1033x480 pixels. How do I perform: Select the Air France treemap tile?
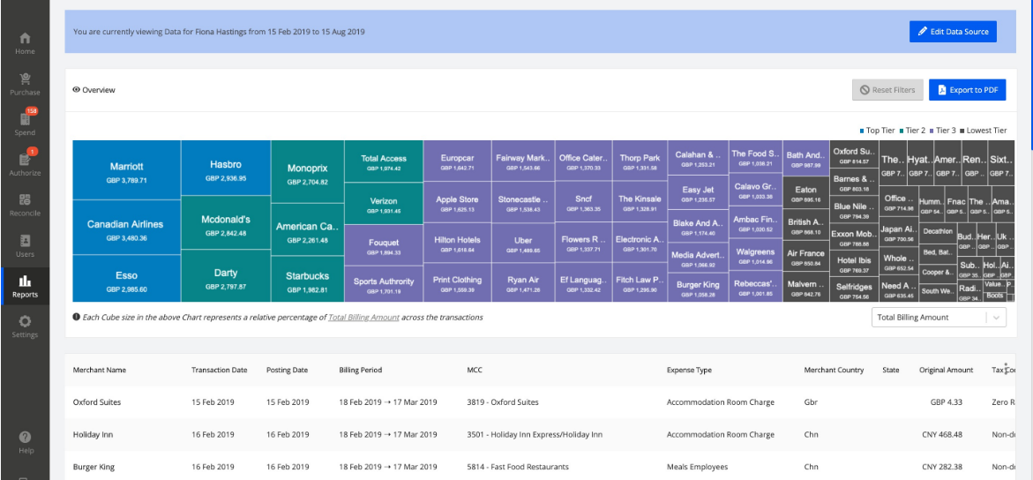[805, 257]
